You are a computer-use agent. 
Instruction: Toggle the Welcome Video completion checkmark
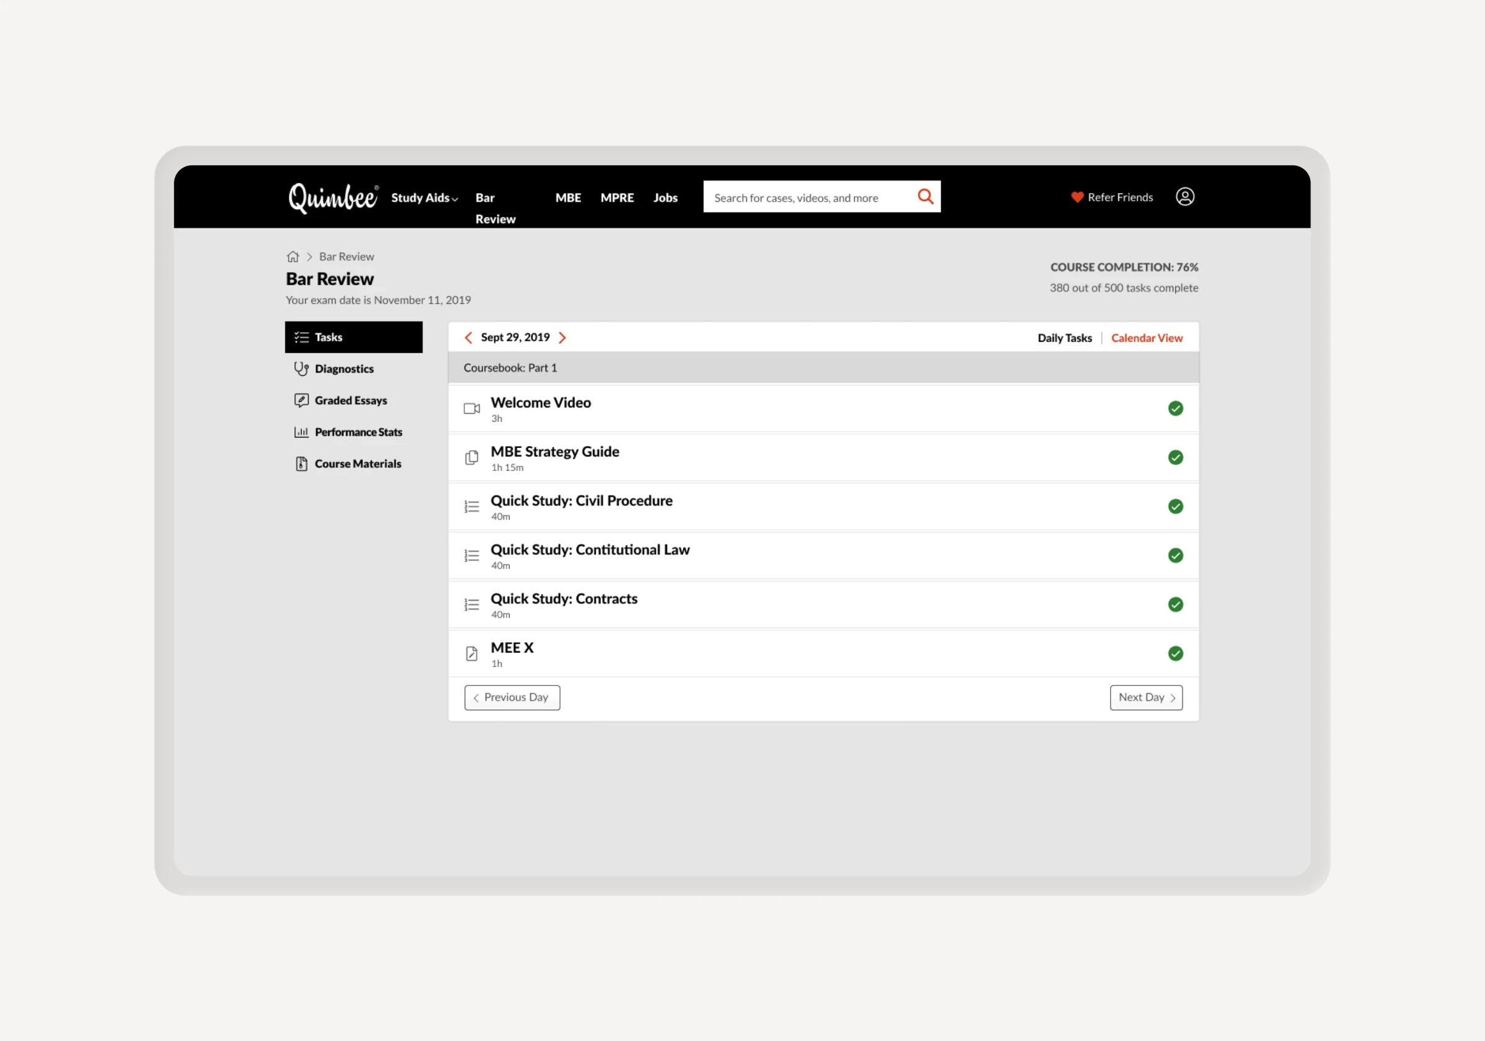[1175, 409]
